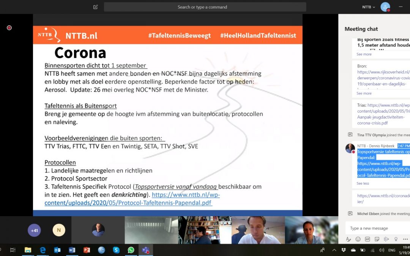Click the People tray icon
410x256 pixels.
pos(322,250)
